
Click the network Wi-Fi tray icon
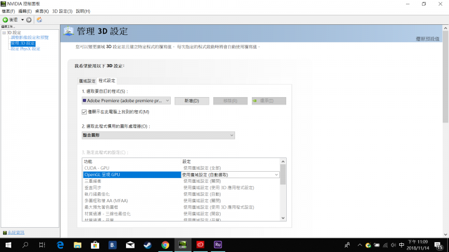tap(385, 245)
